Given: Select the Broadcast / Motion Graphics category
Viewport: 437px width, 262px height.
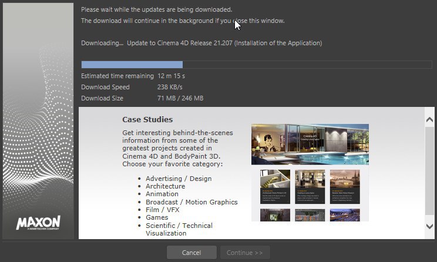Looking at the screenshot, I should coord(191,202).
